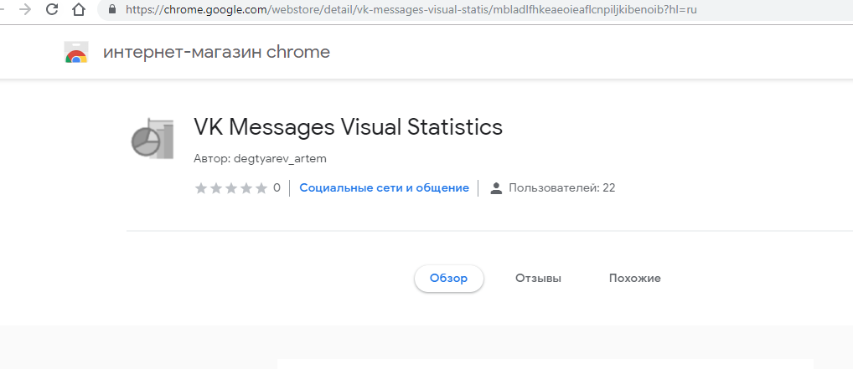Open Социальные сети и общение category link
853x369 pixels.
click(x=384, y=188)
